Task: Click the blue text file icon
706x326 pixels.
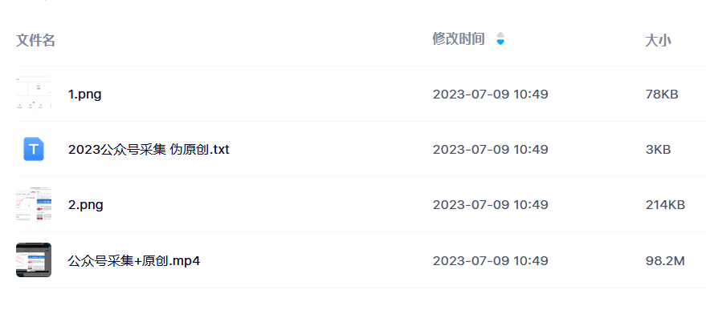Action: (34, 149)
